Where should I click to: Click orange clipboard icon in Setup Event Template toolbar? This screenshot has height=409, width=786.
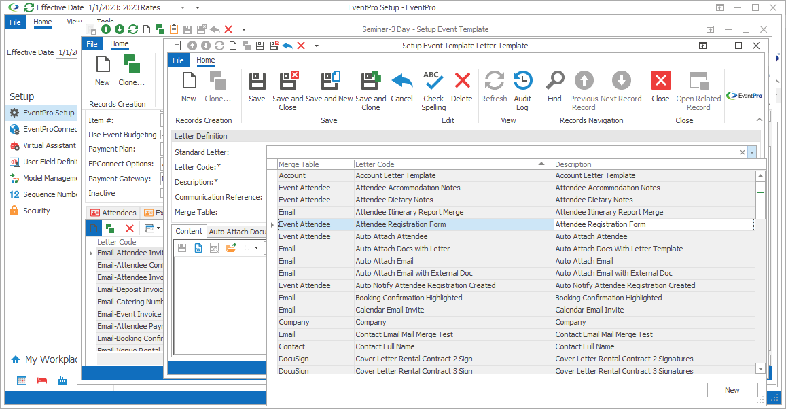click(174, 29)
